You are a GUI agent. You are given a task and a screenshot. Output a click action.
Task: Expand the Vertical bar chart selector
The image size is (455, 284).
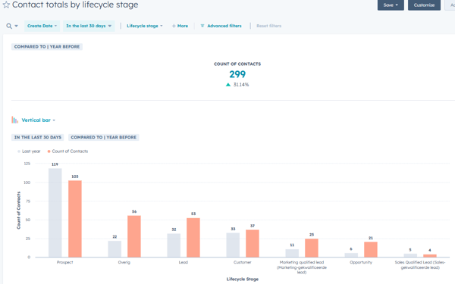tap(39, 120)
